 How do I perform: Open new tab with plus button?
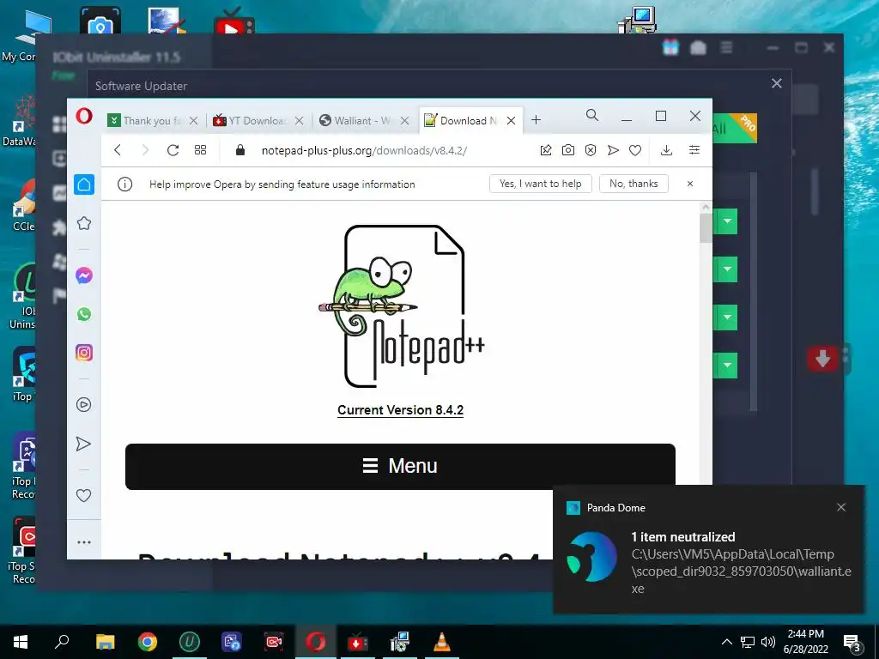click(x=536, y=120)
